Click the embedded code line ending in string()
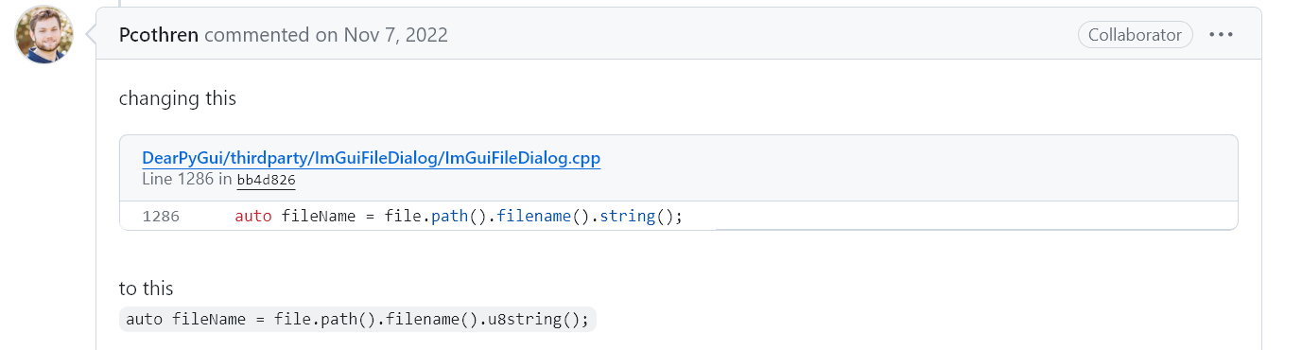This screenshot has width=1302, height=350. click(x=459, y=217)
